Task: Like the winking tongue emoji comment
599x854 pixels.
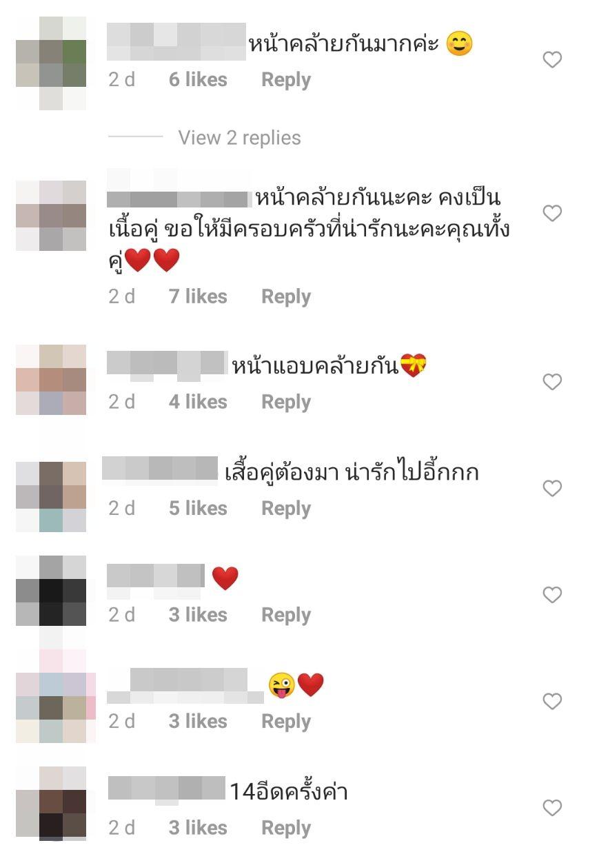Action: pos(552,702)
